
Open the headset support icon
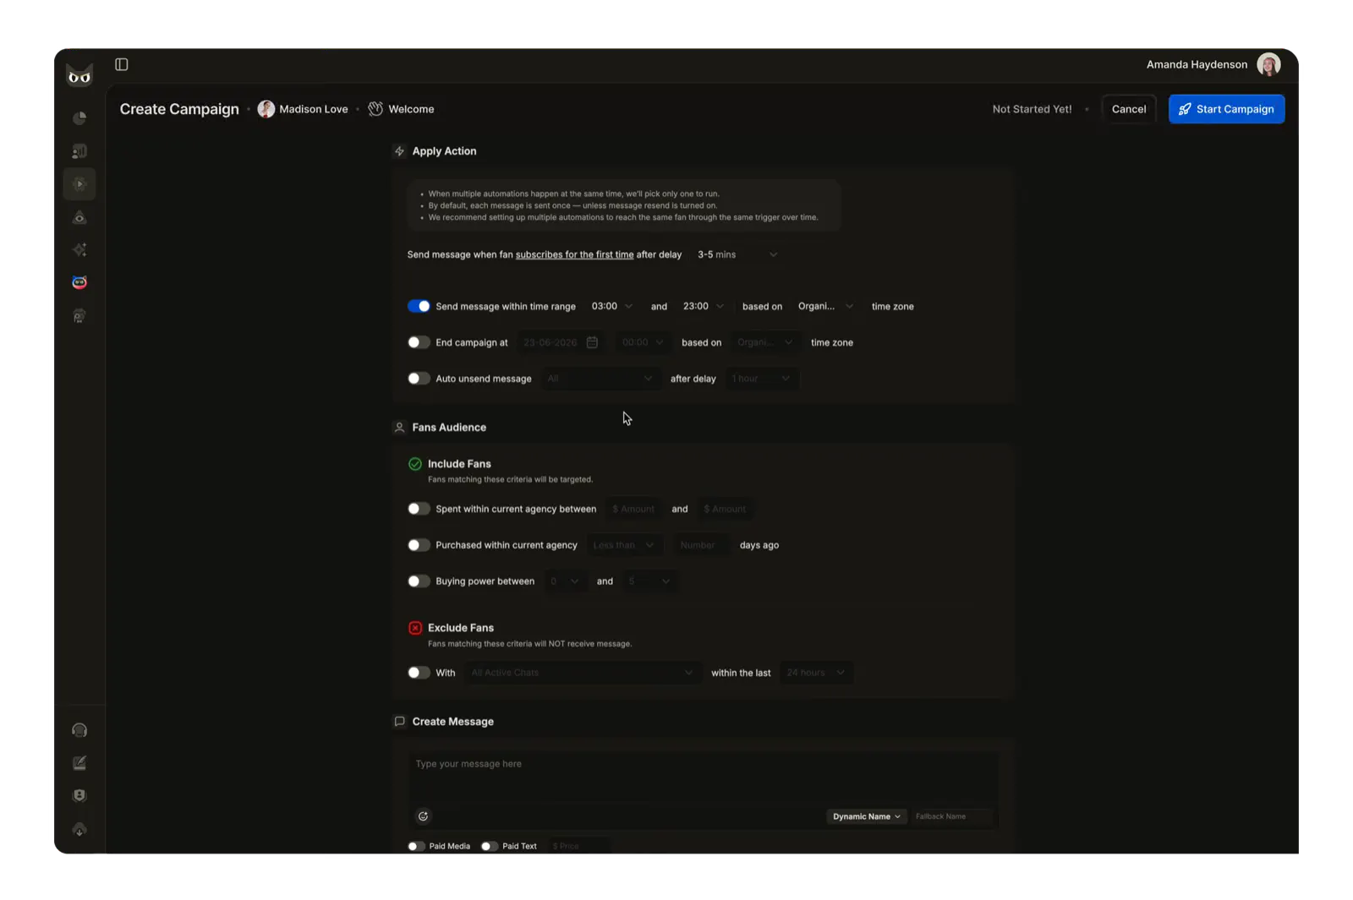[79, 730]
